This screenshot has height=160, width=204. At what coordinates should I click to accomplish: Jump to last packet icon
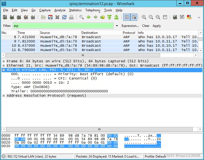tap(117, 17)
